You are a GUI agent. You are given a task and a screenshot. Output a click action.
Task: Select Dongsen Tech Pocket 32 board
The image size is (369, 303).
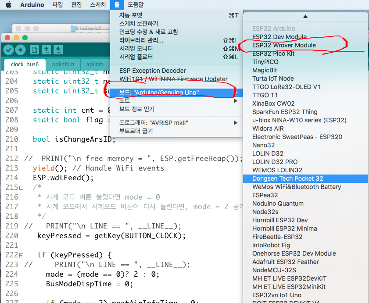(x=305, y=178)
